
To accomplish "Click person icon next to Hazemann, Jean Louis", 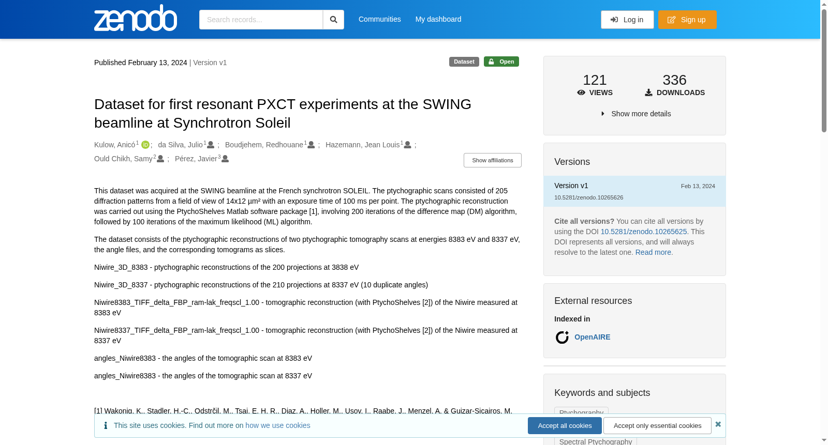I will click(408, 145).
